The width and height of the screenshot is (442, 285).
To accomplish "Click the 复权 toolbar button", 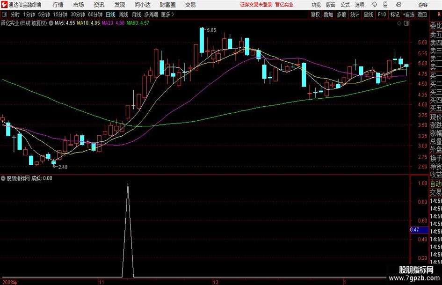I will click(315, 15).
